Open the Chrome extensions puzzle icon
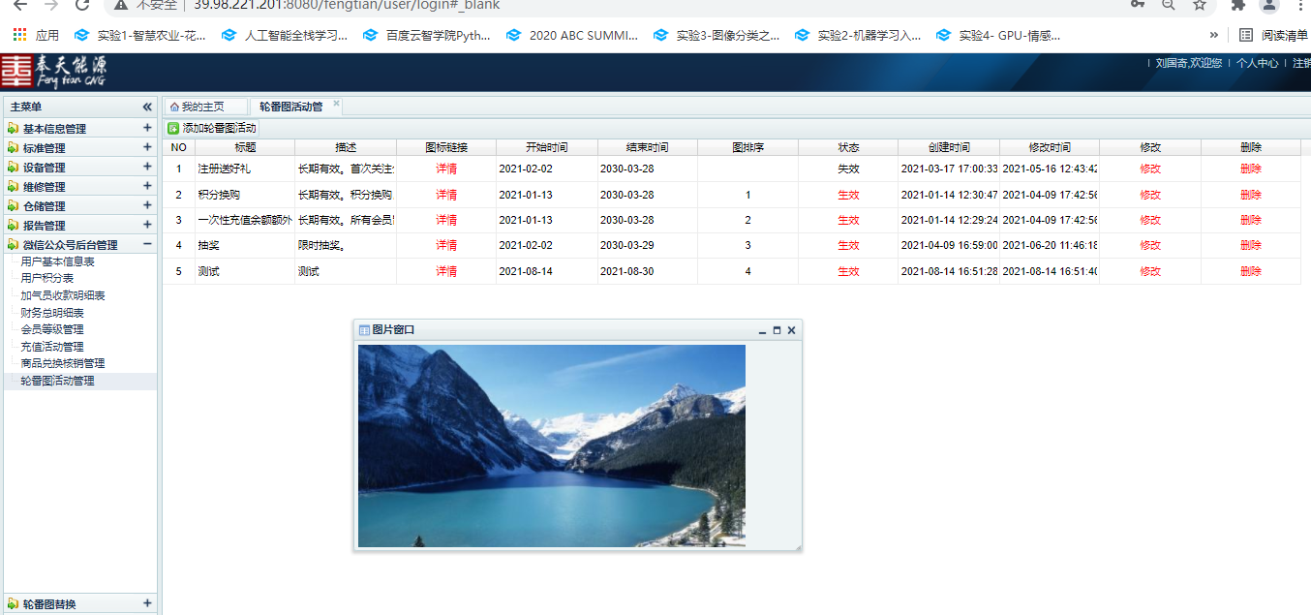The width and height of the screenshot is (1311, 615). coord(1237,5)
